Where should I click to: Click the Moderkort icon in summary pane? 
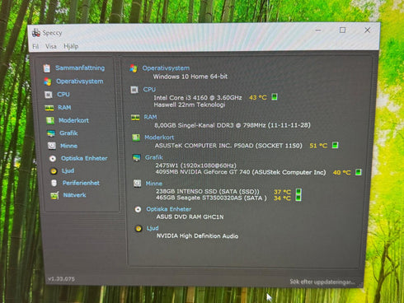[x=136, y=138]
